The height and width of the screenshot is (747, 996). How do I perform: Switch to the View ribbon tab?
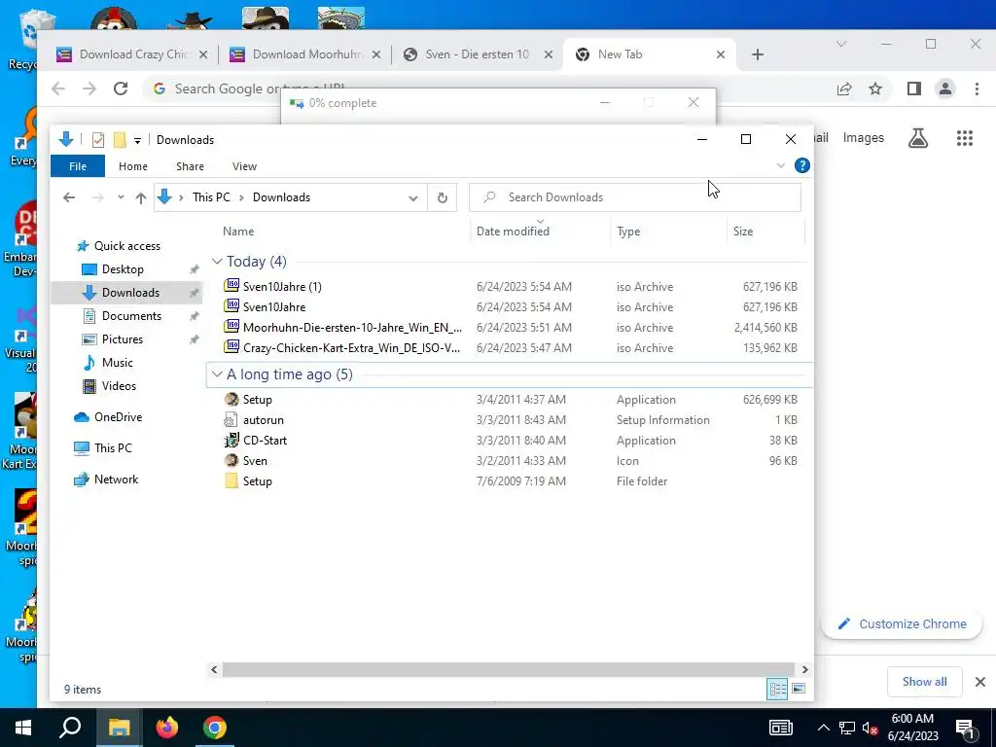pyautogui.click(x=244, y=166)
